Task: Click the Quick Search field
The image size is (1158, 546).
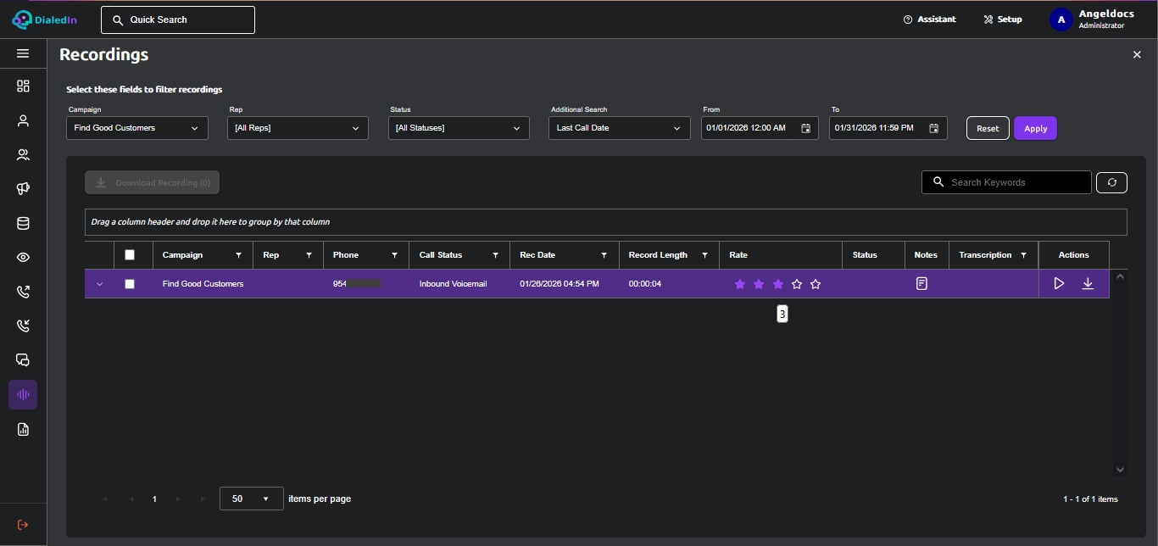Action: (x=178, y=19)
